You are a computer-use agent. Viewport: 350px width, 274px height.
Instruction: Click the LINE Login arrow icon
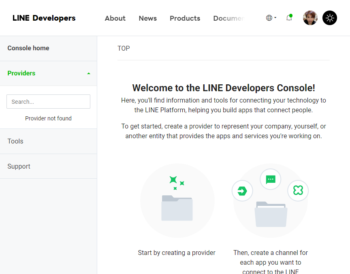(x=242, y=191)
